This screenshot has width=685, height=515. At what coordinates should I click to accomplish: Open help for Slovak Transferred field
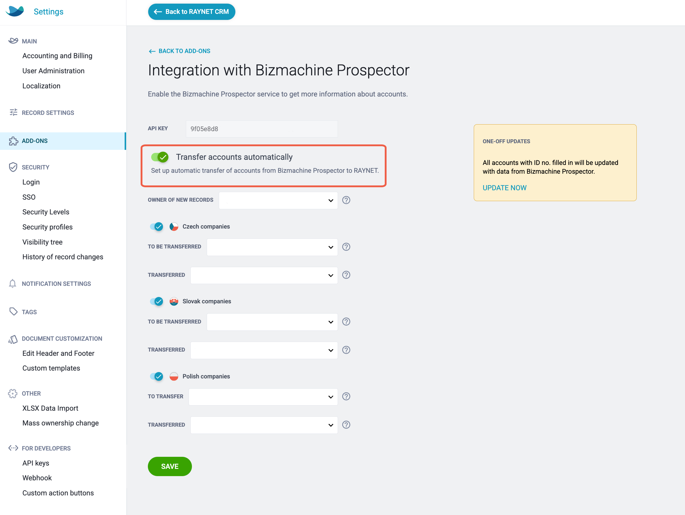coord(346,350)
